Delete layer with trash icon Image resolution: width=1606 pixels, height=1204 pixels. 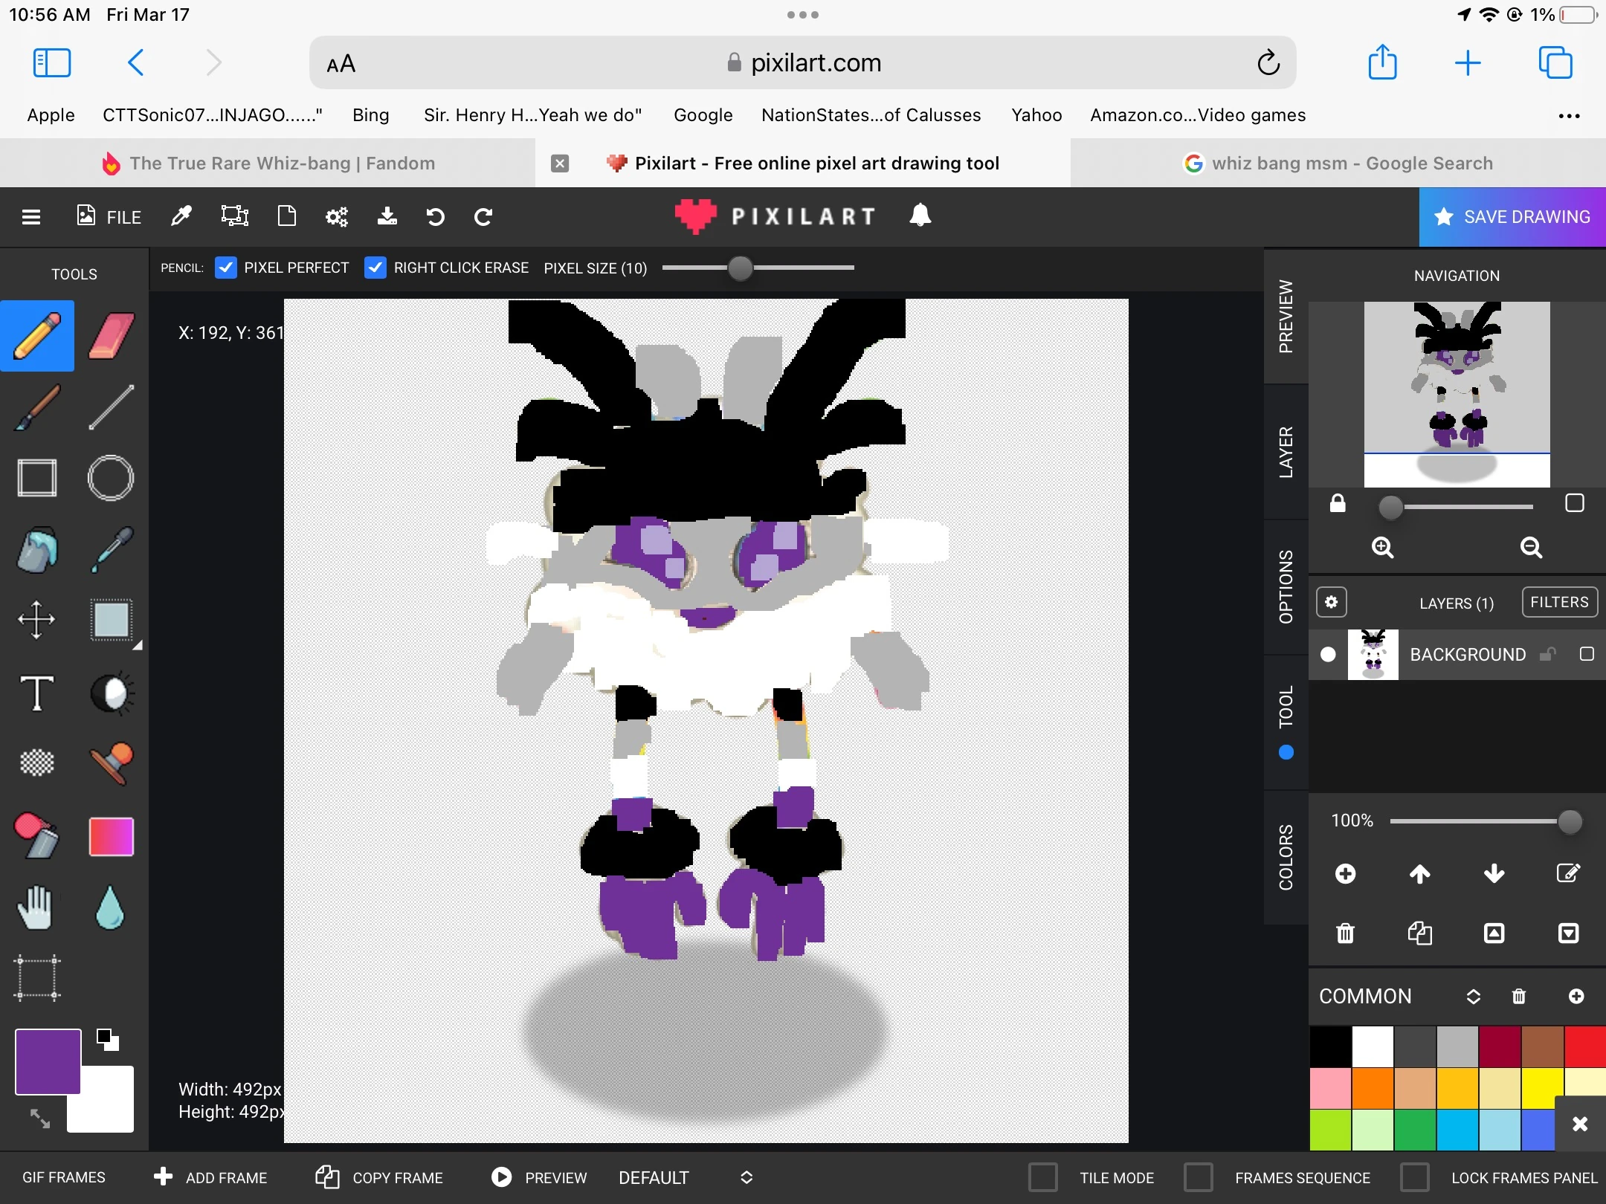tap(1345, 933)
